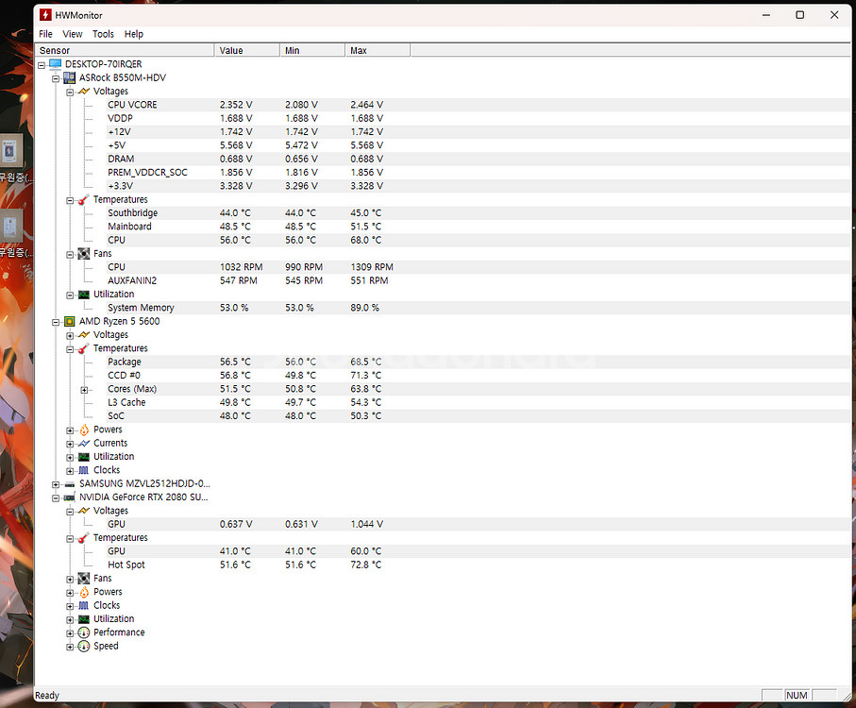Click the NVIDIA Utilization graph icon
The width and height of the screenshot is (856, 708).
pyautogui.click(x=84, y=619)
